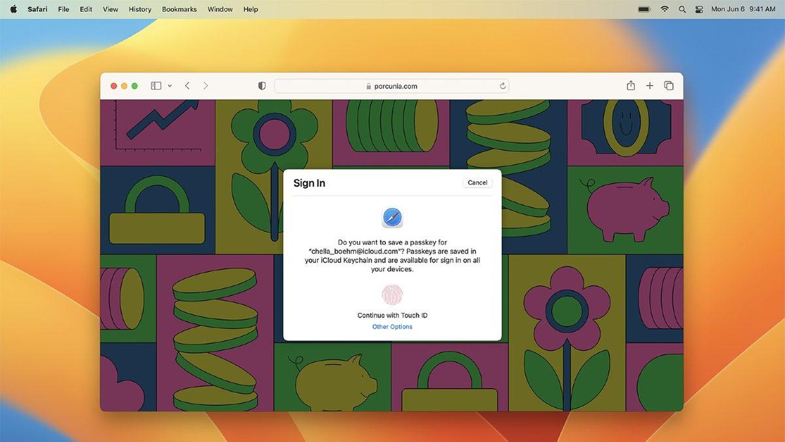
Task: Click the Other Options link
Action: (x=392, y=326)
